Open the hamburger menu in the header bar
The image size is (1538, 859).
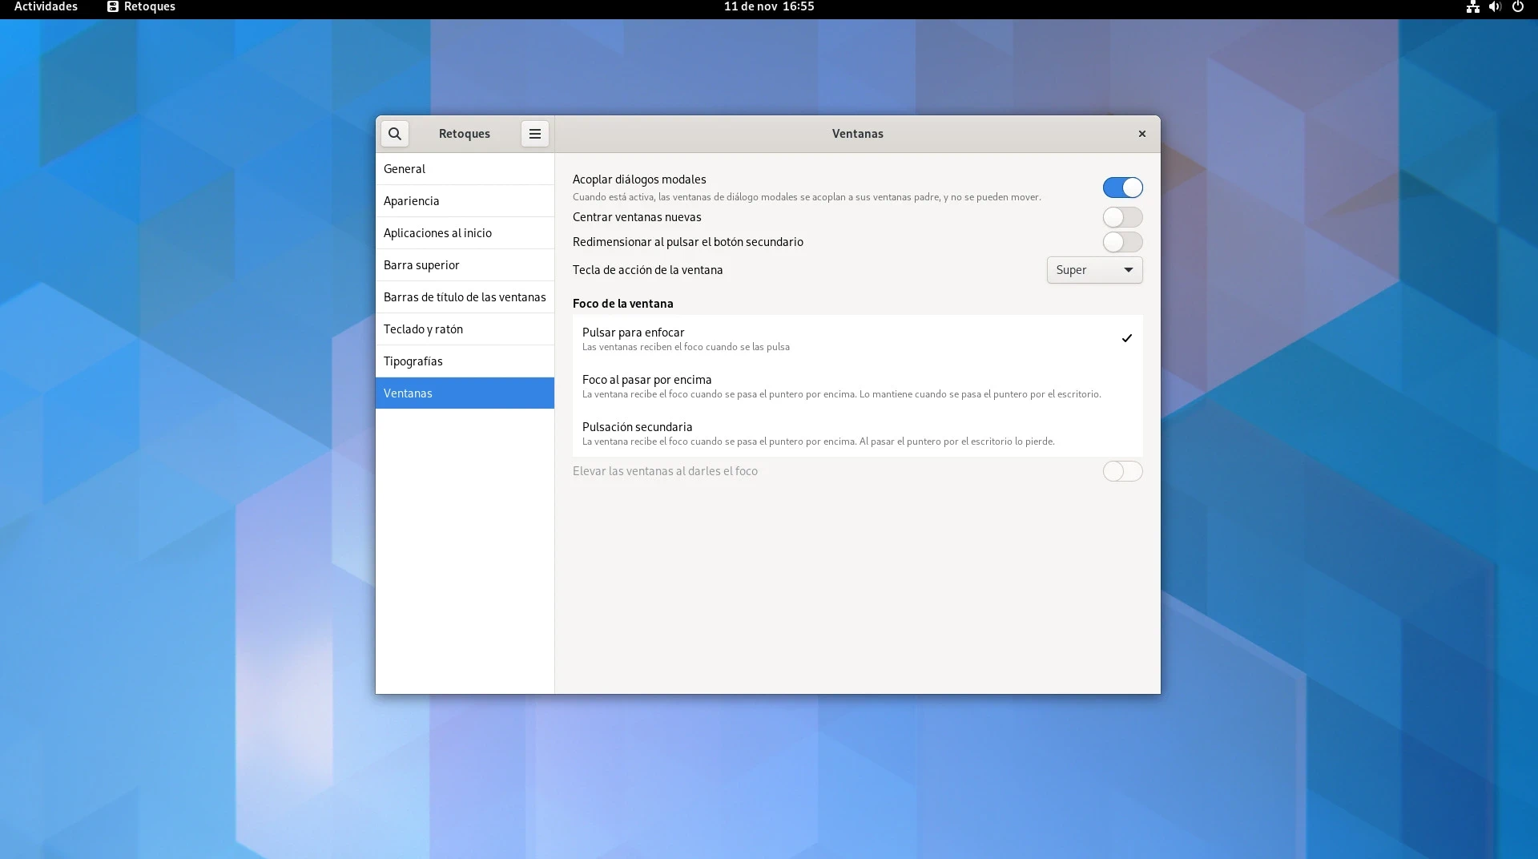pyautogui.click(x=534, y=134)
